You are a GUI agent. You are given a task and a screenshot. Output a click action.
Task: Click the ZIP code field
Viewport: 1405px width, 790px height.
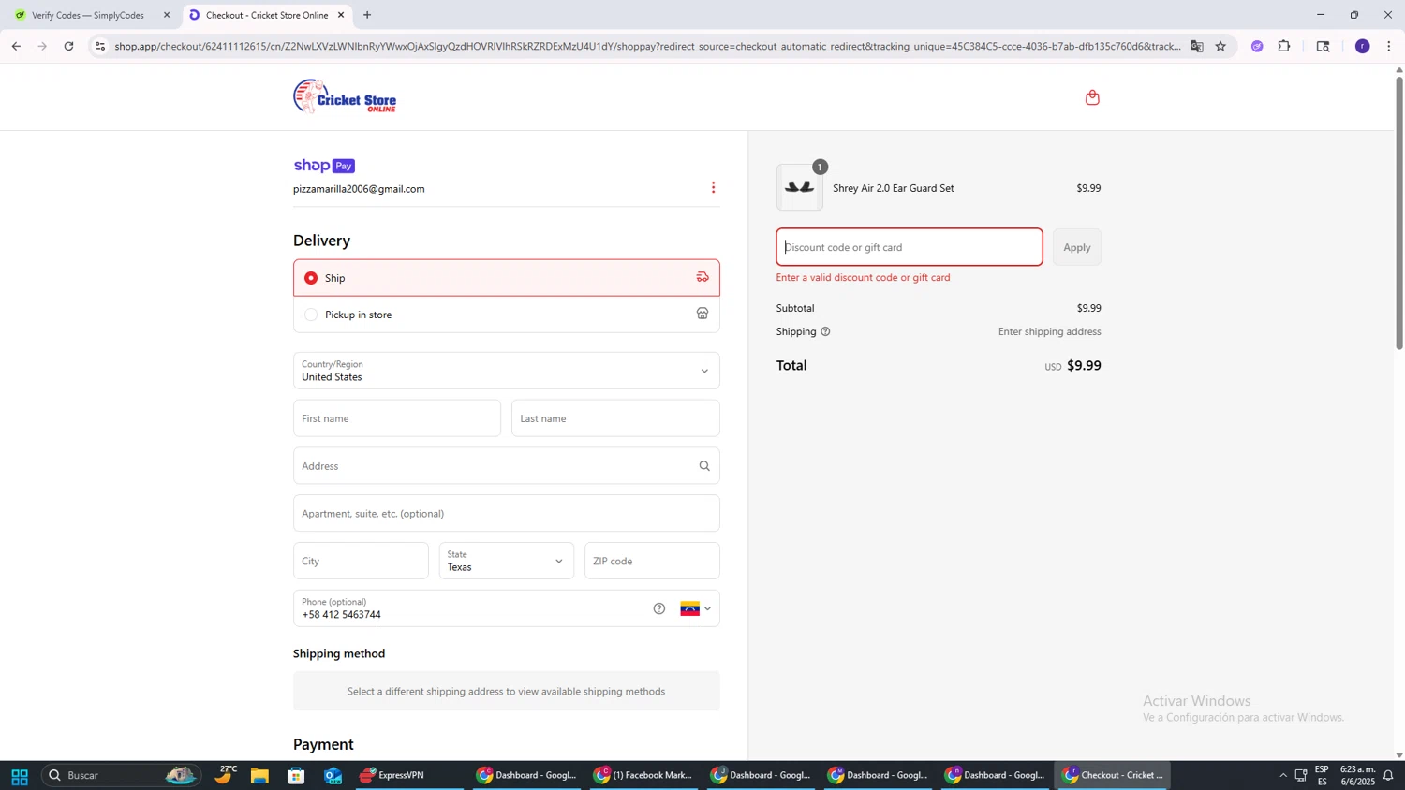pyautogui.click(x=652, y=561)
